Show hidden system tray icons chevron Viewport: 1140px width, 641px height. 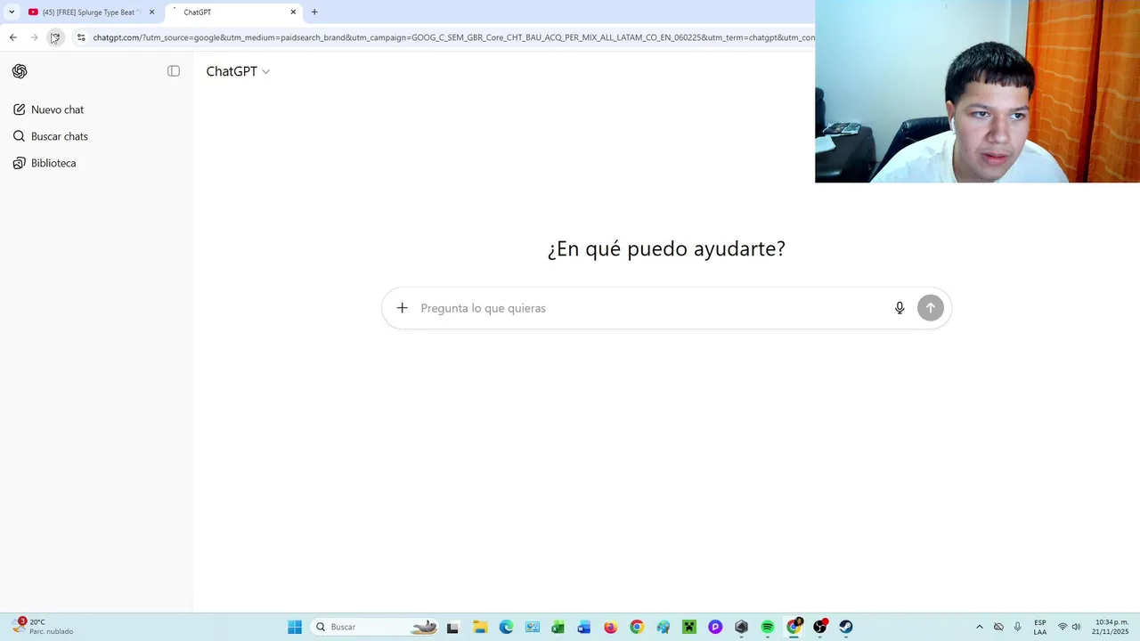click(980, 627)
